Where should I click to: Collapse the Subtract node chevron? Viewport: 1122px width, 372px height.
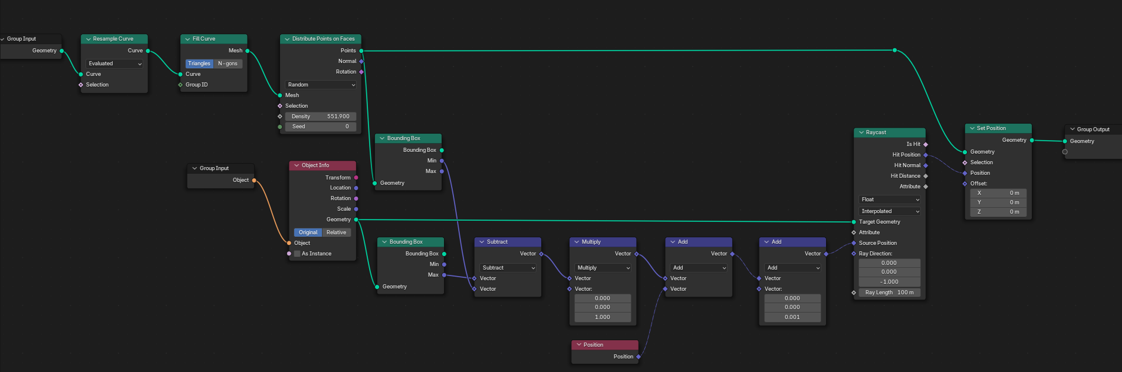482,242
